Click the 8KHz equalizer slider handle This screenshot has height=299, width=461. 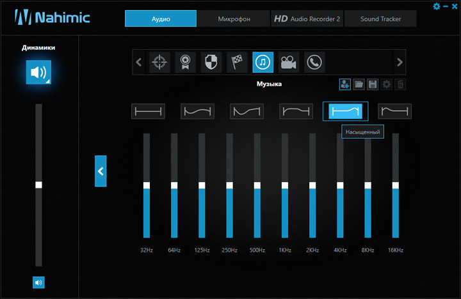(x=368, y=185)
